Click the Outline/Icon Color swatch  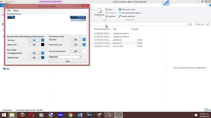(84, 45)
